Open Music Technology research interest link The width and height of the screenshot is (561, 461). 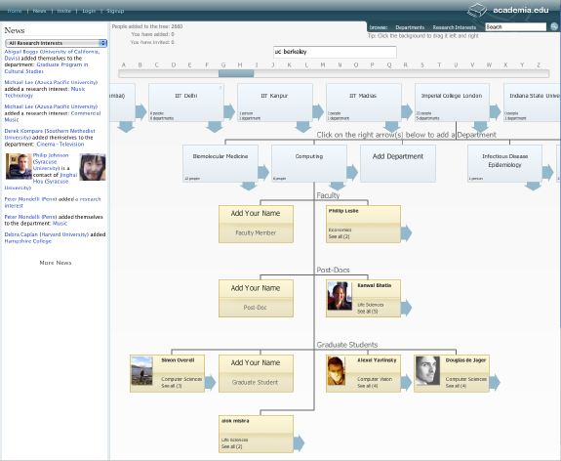(x=45, y=92)
